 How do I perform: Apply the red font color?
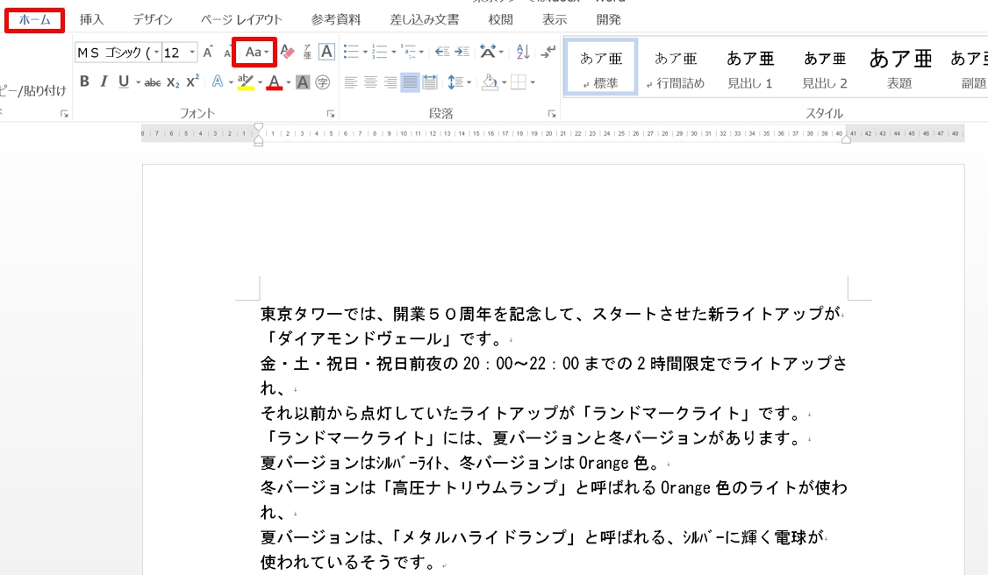(x=275, y=82)
